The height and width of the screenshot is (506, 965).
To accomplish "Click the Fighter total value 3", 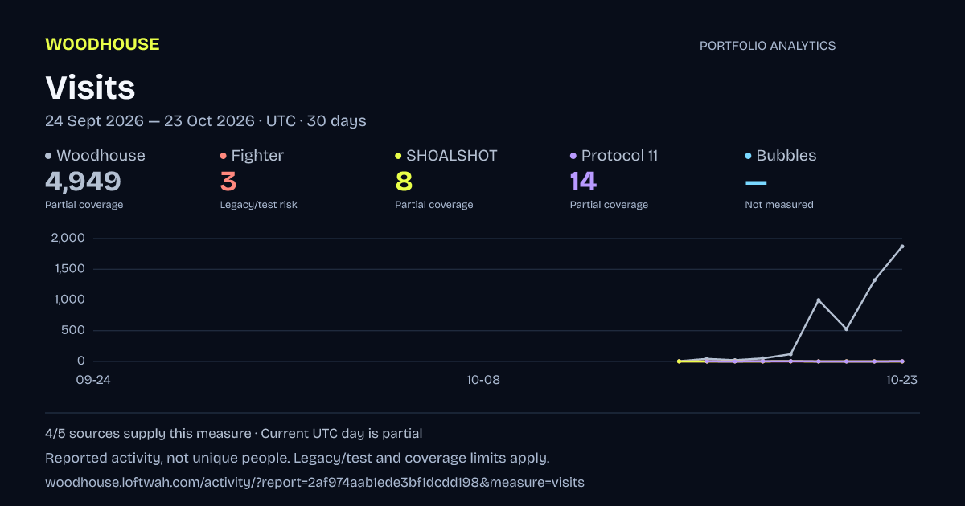I will [228, 182].
